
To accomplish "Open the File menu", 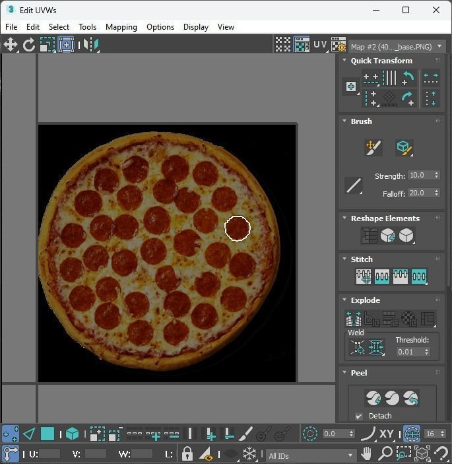I will click(11, 27).
